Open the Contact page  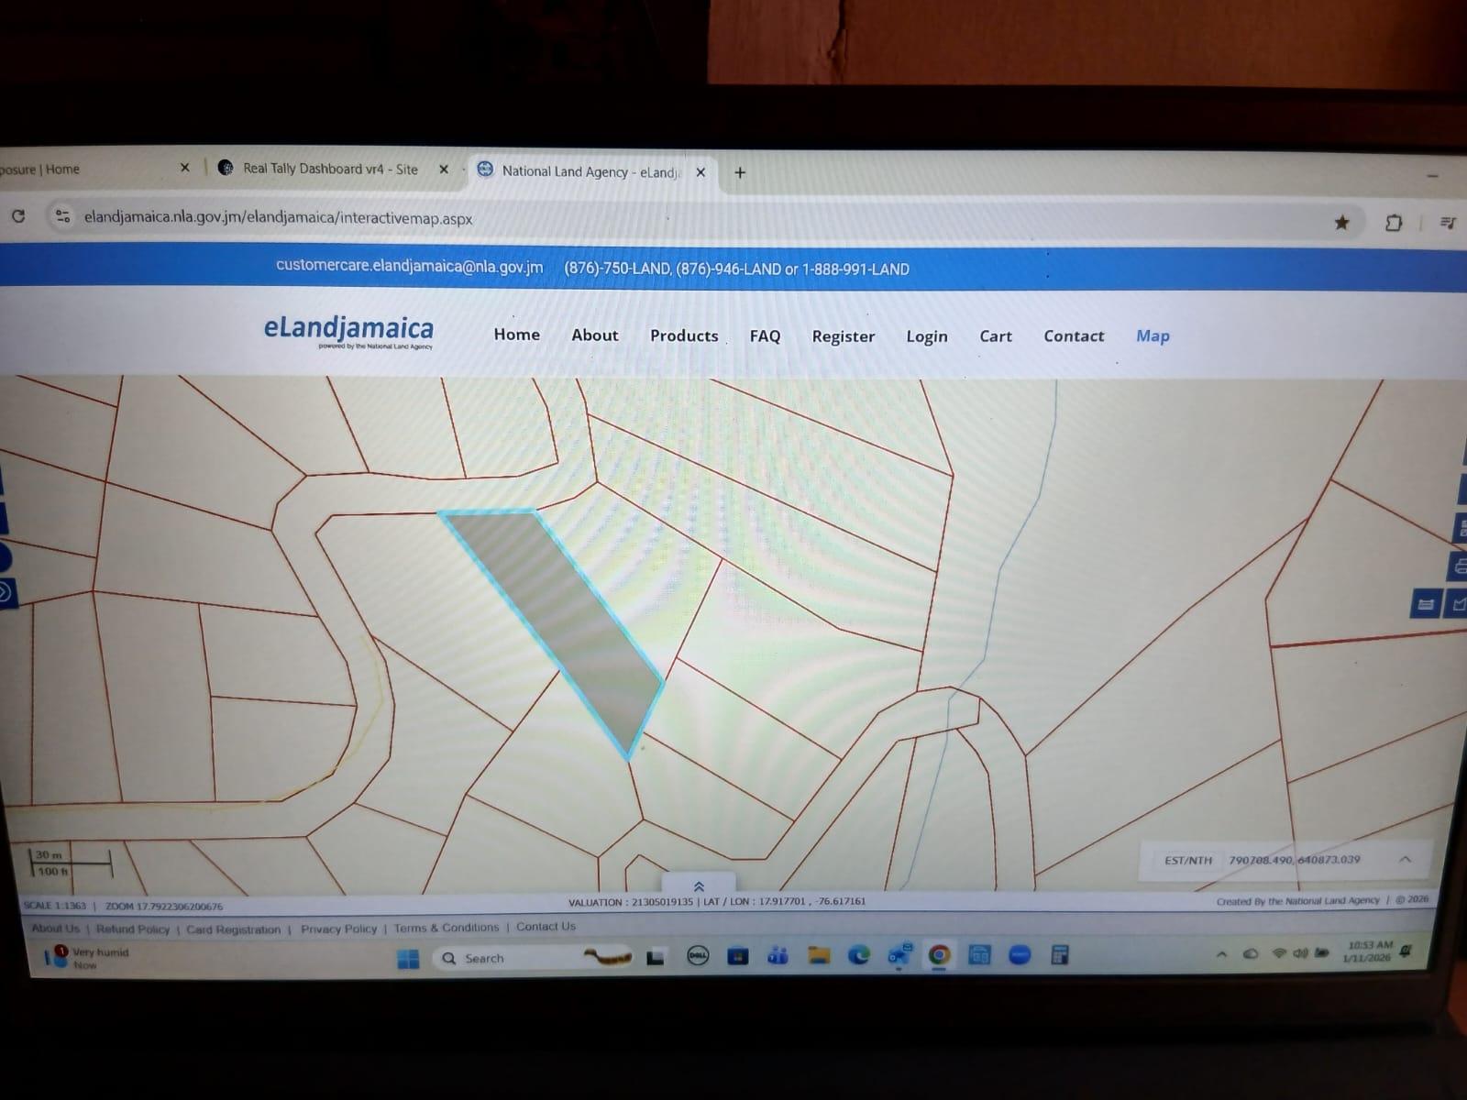[x=1074, y=336]
